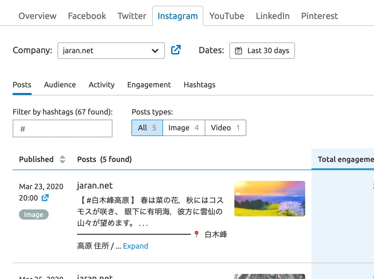This screenshot has width=374, height=279.
Task: Click the Image type badge
Action: pyautogui.click(x=33, y=214)
